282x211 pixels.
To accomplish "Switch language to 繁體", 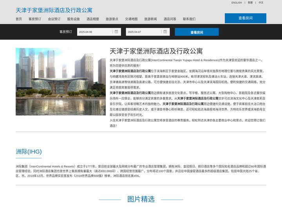I will [250, 2].
